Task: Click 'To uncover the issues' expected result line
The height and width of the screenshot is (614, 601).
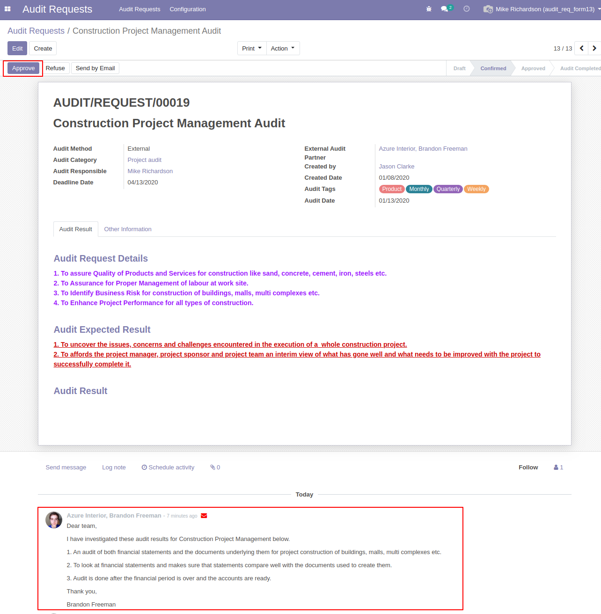Action: pyautogui.click(x=230, y=344)
